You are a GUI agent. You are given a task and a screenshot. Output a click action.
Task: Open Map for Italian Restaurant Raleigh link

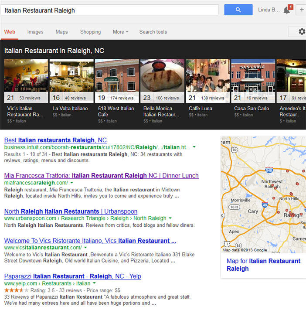pyautogui.click(x=263, y=265)
